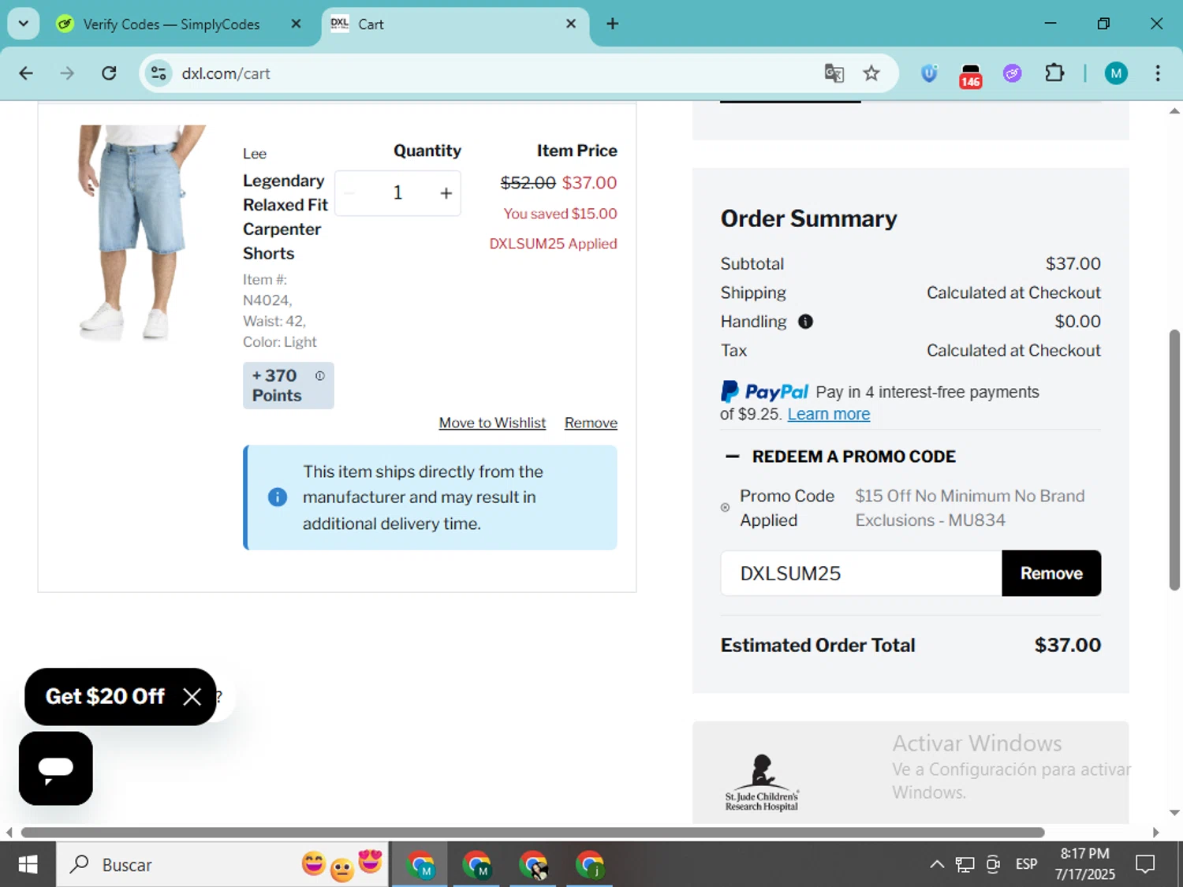This screenshot has height=887, width=1183.
Task: Click the address bar URL dxl.com/cart
Action: (226, 73)
